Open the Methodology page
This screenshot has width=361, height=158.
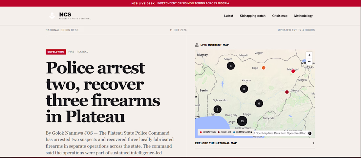pyautogui.click(x=303, y=16)
